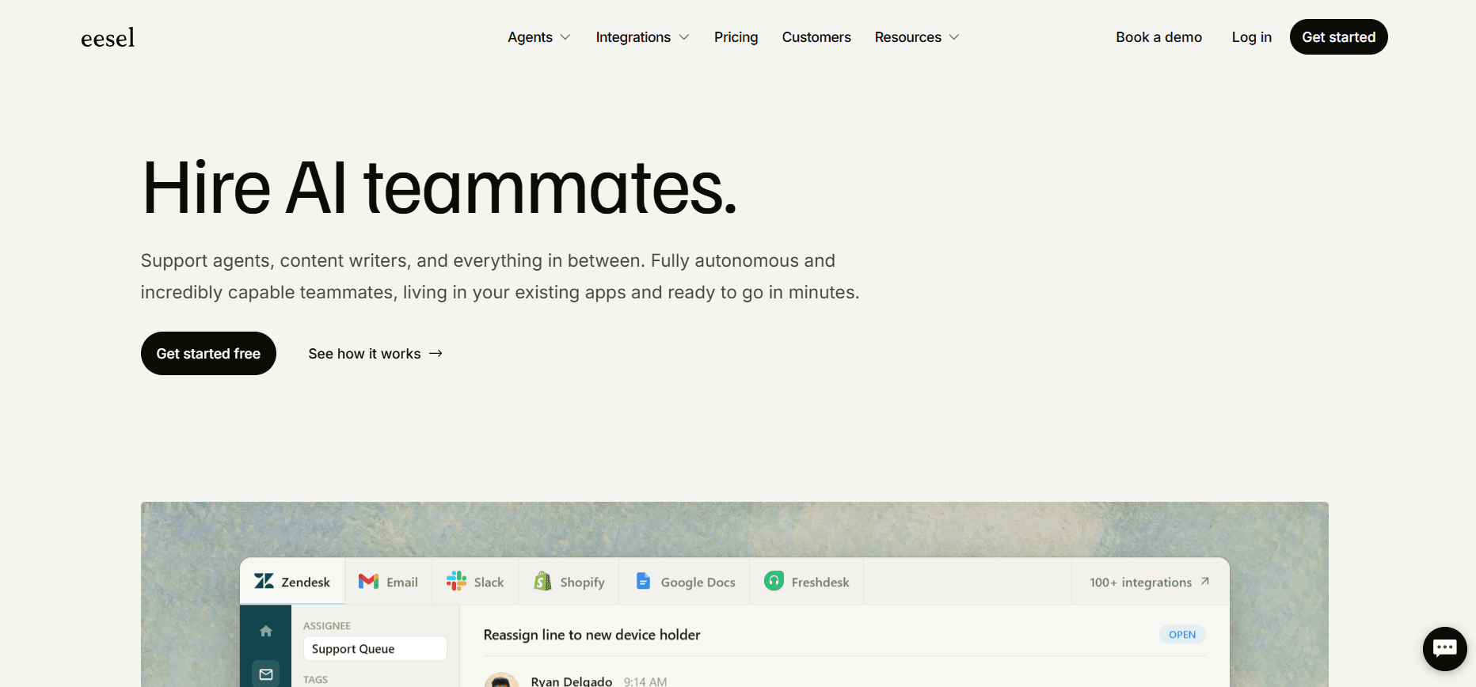Expand the Integrations menu chevron
Screen dimensions: 1476x687
(x=684, y=37)
